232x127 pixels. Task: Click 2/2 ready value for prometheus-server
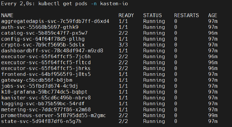click(x=123, y=115)
